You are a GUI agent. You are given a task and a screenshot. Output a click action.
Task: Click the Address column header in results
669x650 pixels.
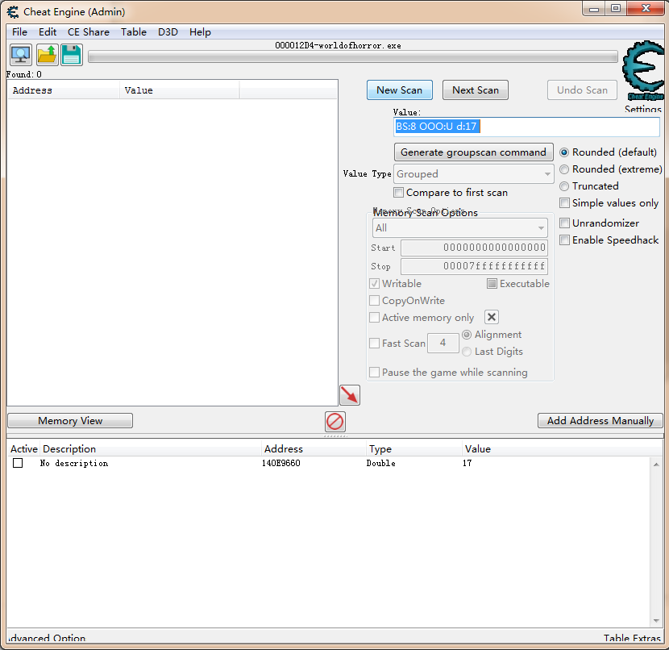[x=63, y=90]
